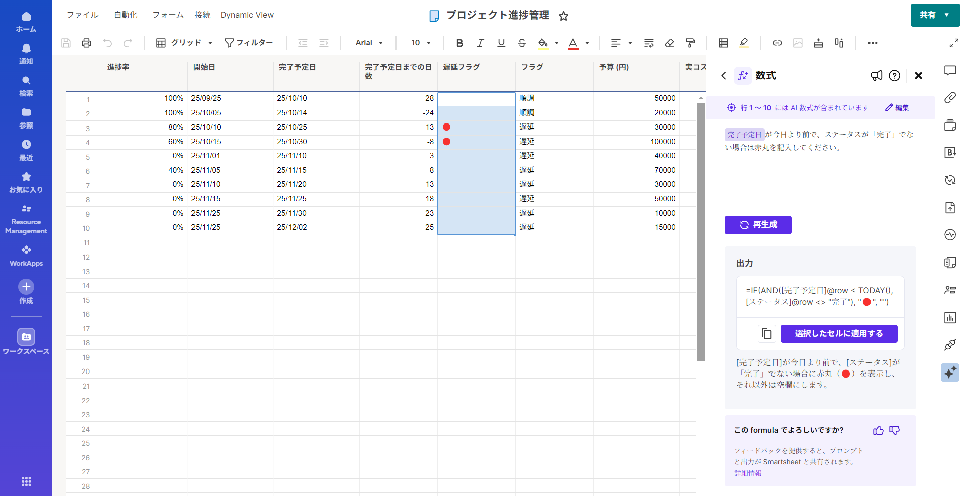Click the 再生成 button
965x496 pixels.
point(758,225)
